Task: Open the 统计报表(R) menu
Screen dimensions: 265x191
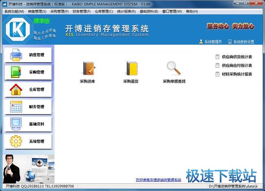Action: [126, 11]
